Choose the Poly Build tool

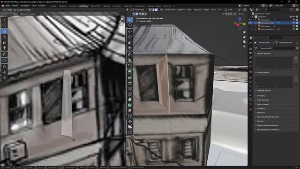click(x=130, y=100)
